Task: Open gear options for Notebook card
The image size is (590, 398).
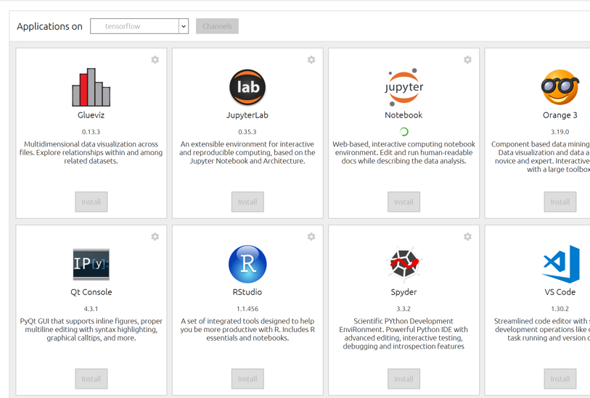Action: [467, 60]
